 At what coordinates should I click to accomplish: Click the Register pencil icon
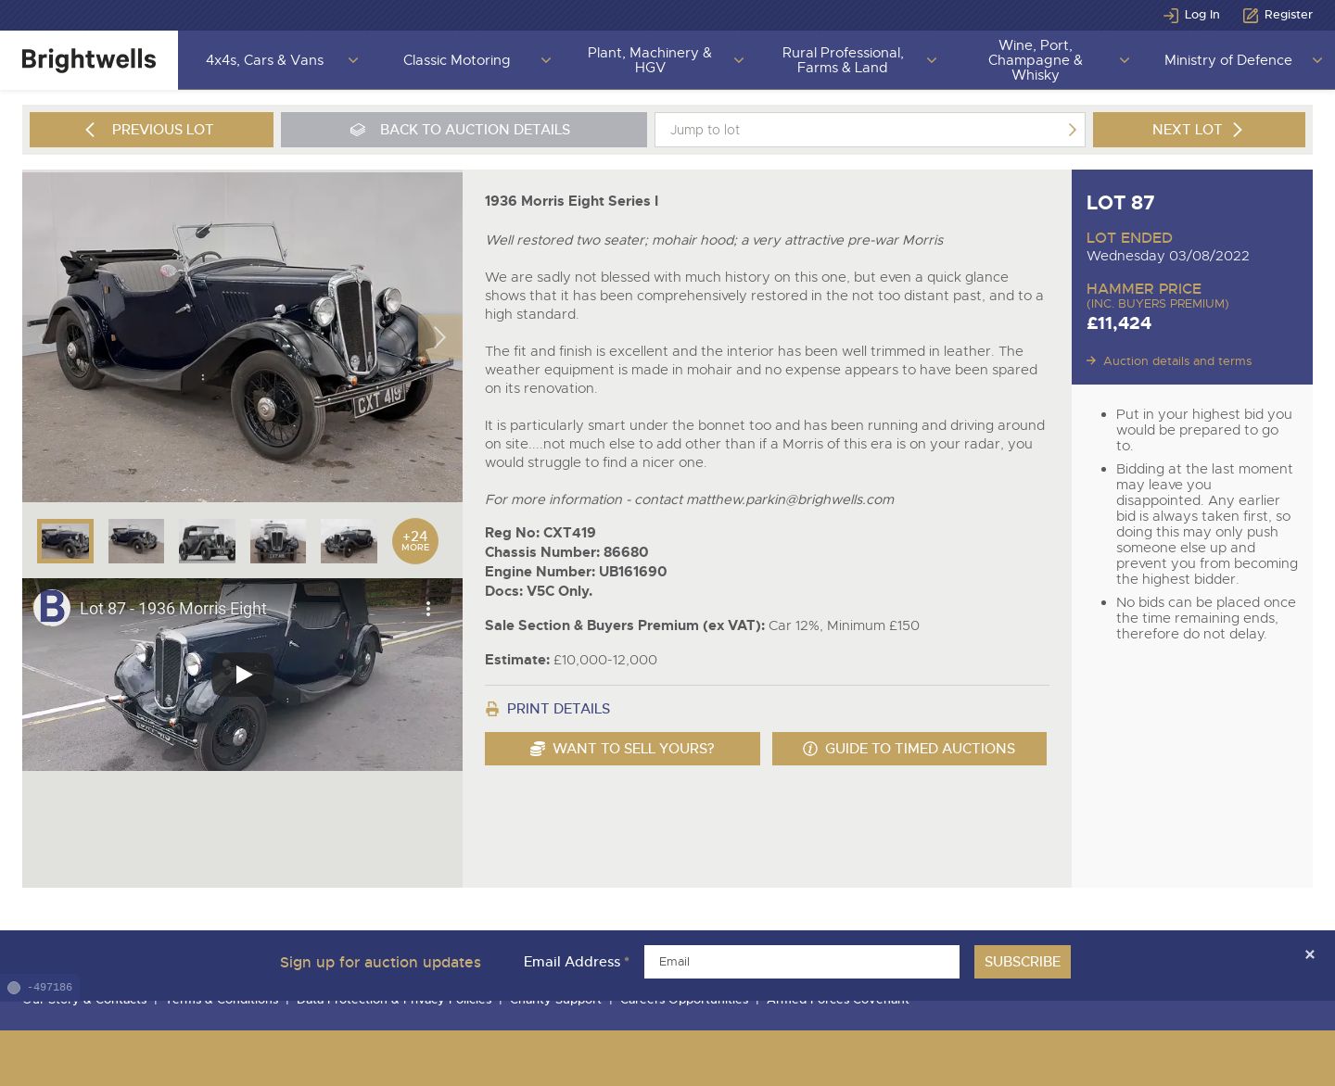click(x=1251, y=15)
